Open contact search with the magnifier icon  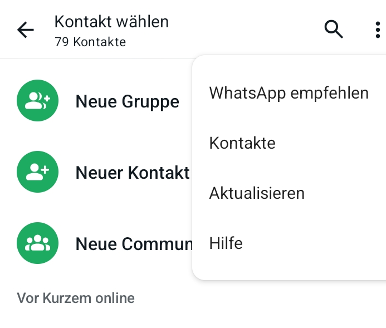(334, 29)
